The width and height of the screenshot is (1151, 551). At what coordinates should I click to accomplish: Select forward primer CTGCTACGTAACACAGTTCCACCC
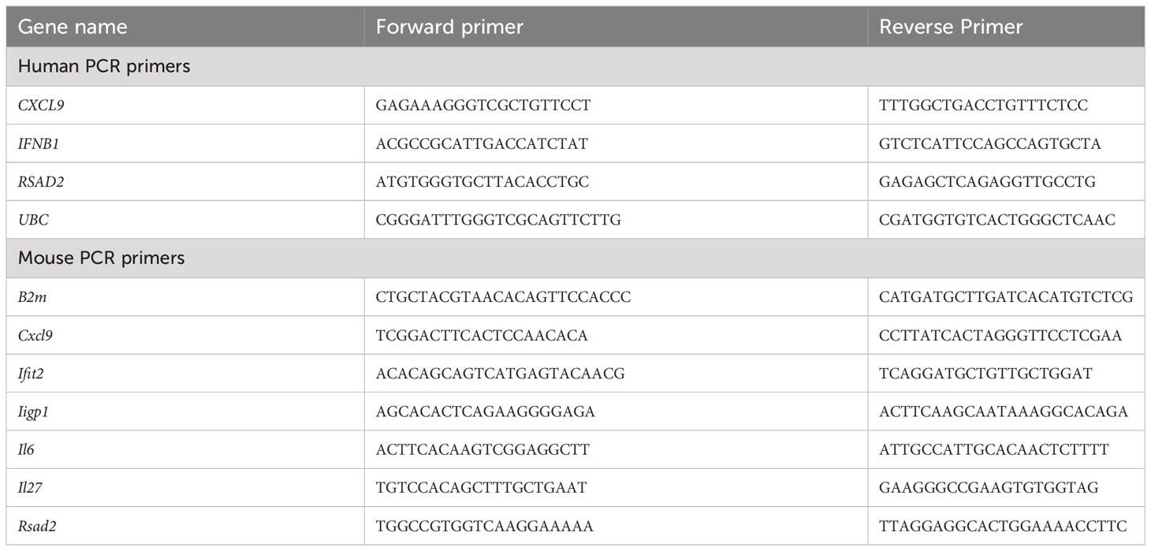tap(503, 297)
